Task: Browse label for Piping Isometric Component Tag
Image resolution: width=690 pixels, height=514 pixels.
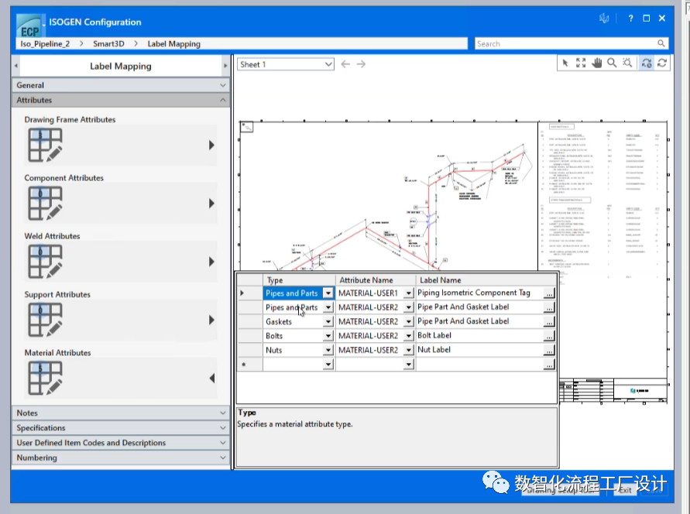Action: point(549,293)
